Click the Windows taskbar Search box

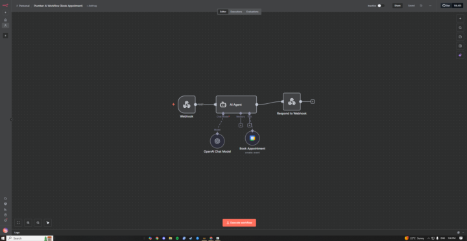30,238
